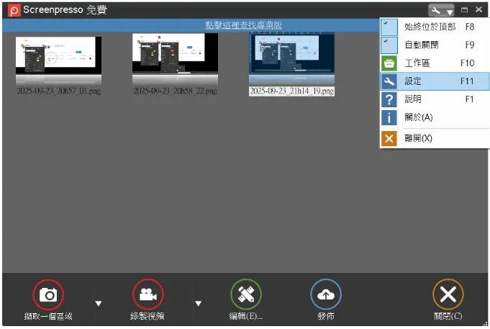This screenshot has width=490, height=329.
Task: Click the file name 2025-09-23_21h14_19.png label
Action: click(291, 91)
